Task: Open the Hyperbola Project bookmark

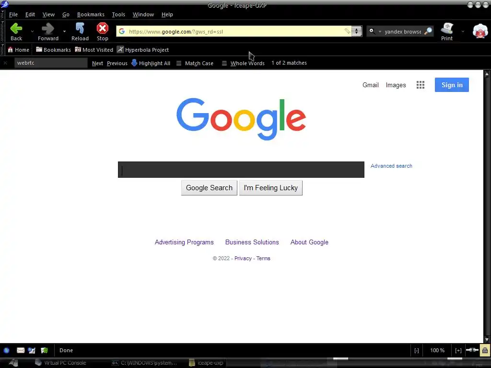Action: (x=143, y=50)
